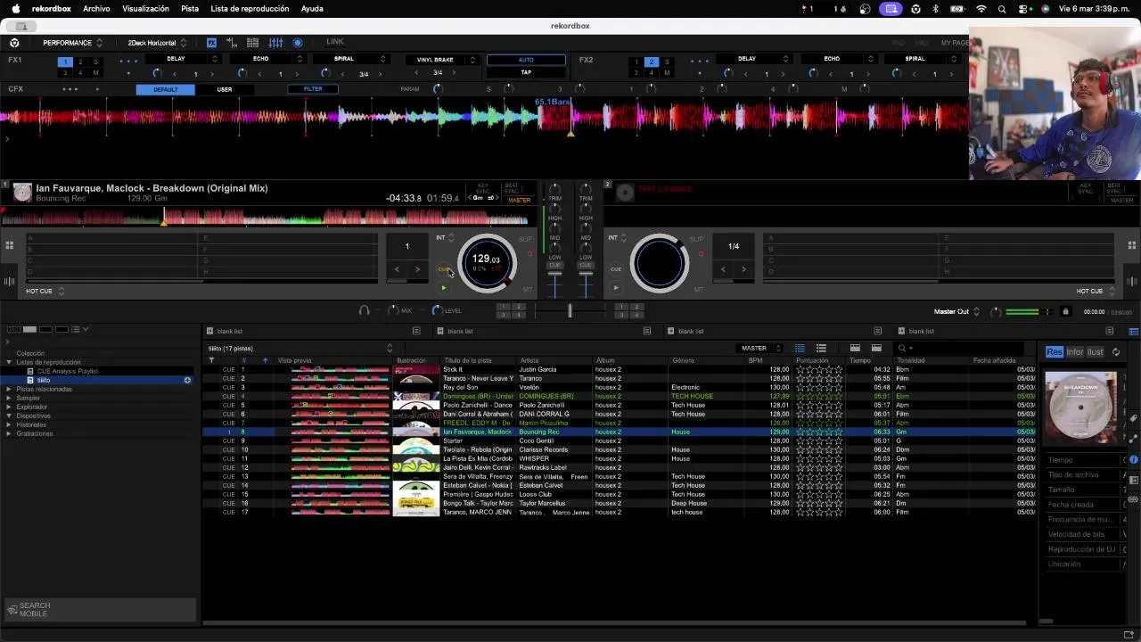Open rekordbox preferences gear icon
The image size is (1141, 642).
(x=14, y=43)
